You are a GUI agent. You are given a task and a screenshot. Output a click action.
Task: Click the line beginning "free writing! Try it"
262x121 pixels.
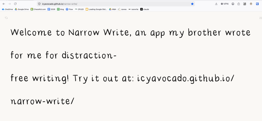tap(123, 78)
